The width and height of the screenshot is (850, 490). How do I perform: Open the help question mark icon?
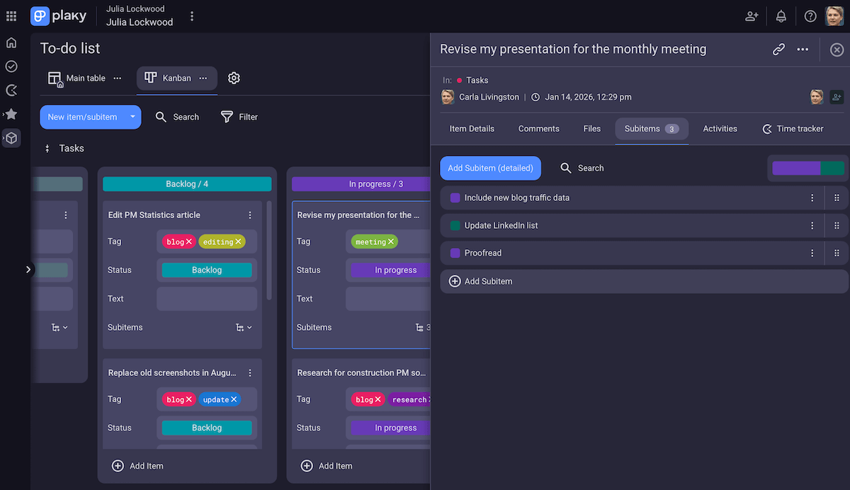810,16
